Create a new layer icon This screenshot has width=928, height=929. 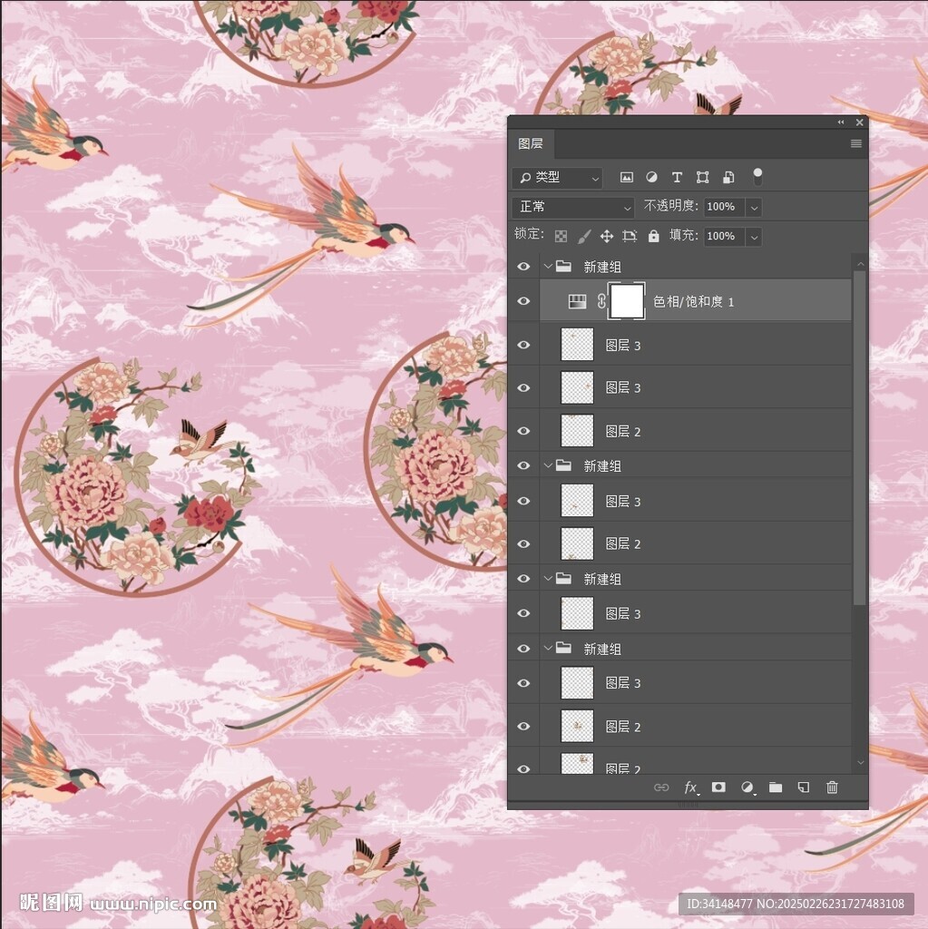tap(804, 787)
